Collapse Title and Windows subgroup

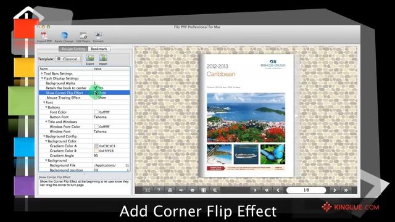coord(46,121)
